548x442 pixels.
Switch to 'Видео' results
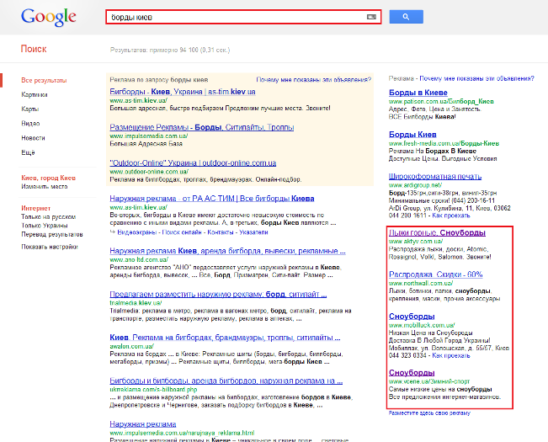(x=30, y=124)
